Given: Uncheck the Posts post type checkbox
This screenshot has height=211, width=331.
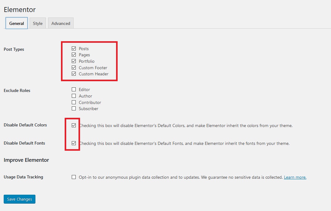Looking at the screenshot, I should [74, 49].
